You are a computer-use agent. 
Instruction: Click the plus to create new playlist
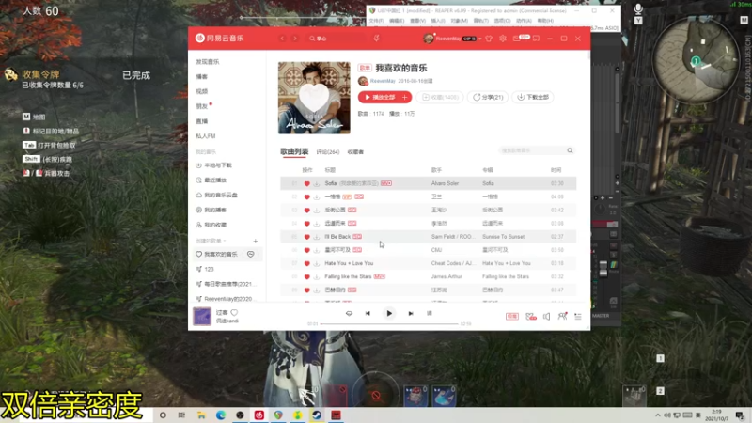[255, 241]
